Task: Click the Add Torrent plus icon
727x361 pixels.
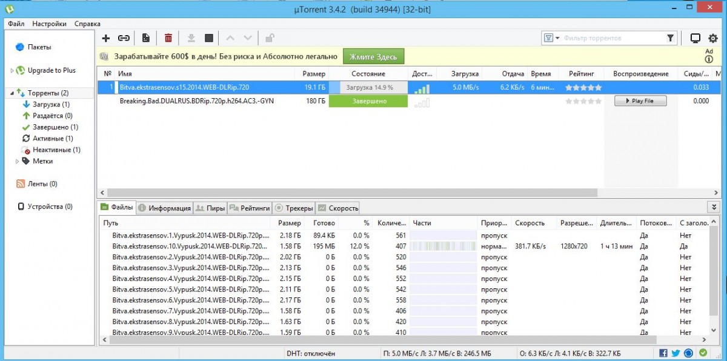Action: pos(106,38)
